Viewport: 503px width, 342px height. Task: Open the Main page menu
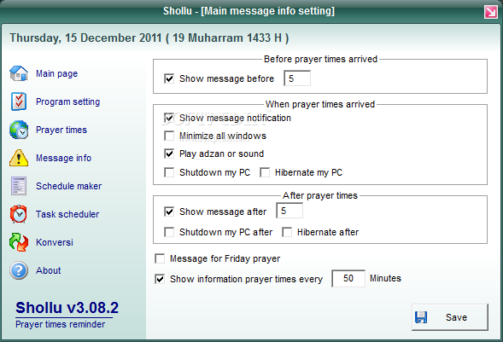(56, 73)
